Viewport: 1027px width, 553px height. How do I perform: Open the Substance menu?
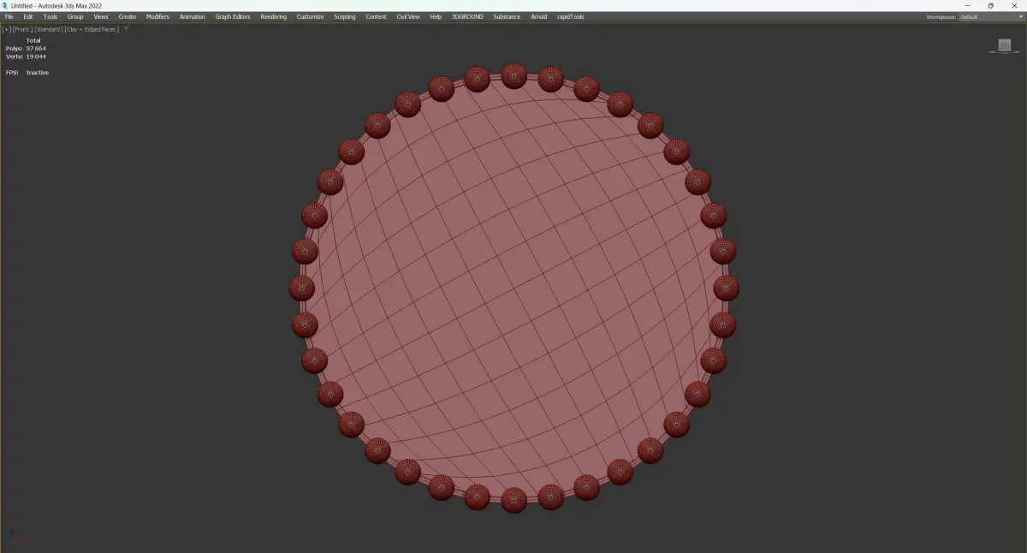(x=507, y=16)
